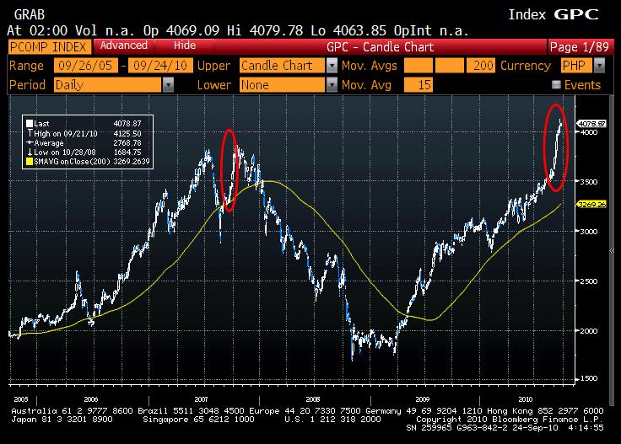Open the Advanced options button
Screen dimensions: 621x444
coord(124,45)
